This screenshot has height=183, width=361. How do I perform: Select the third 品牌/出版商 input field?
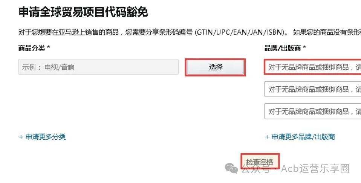pyautogui.click(x=313, y=111)
